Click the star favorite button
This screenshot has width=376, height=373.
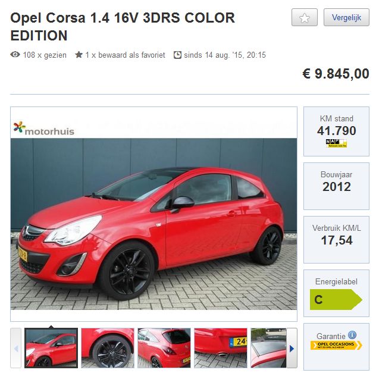click(304, 17)
